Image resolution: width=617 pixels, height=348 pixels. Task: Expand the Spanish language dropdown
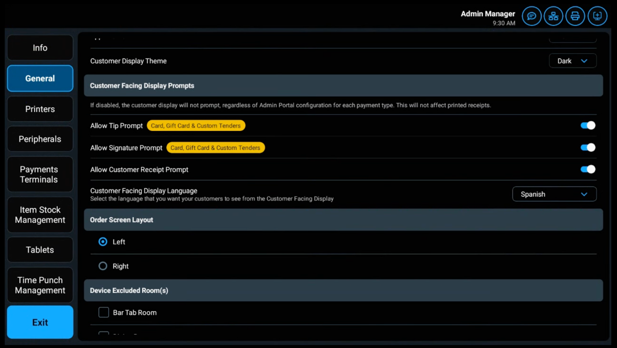pos(554,194)
